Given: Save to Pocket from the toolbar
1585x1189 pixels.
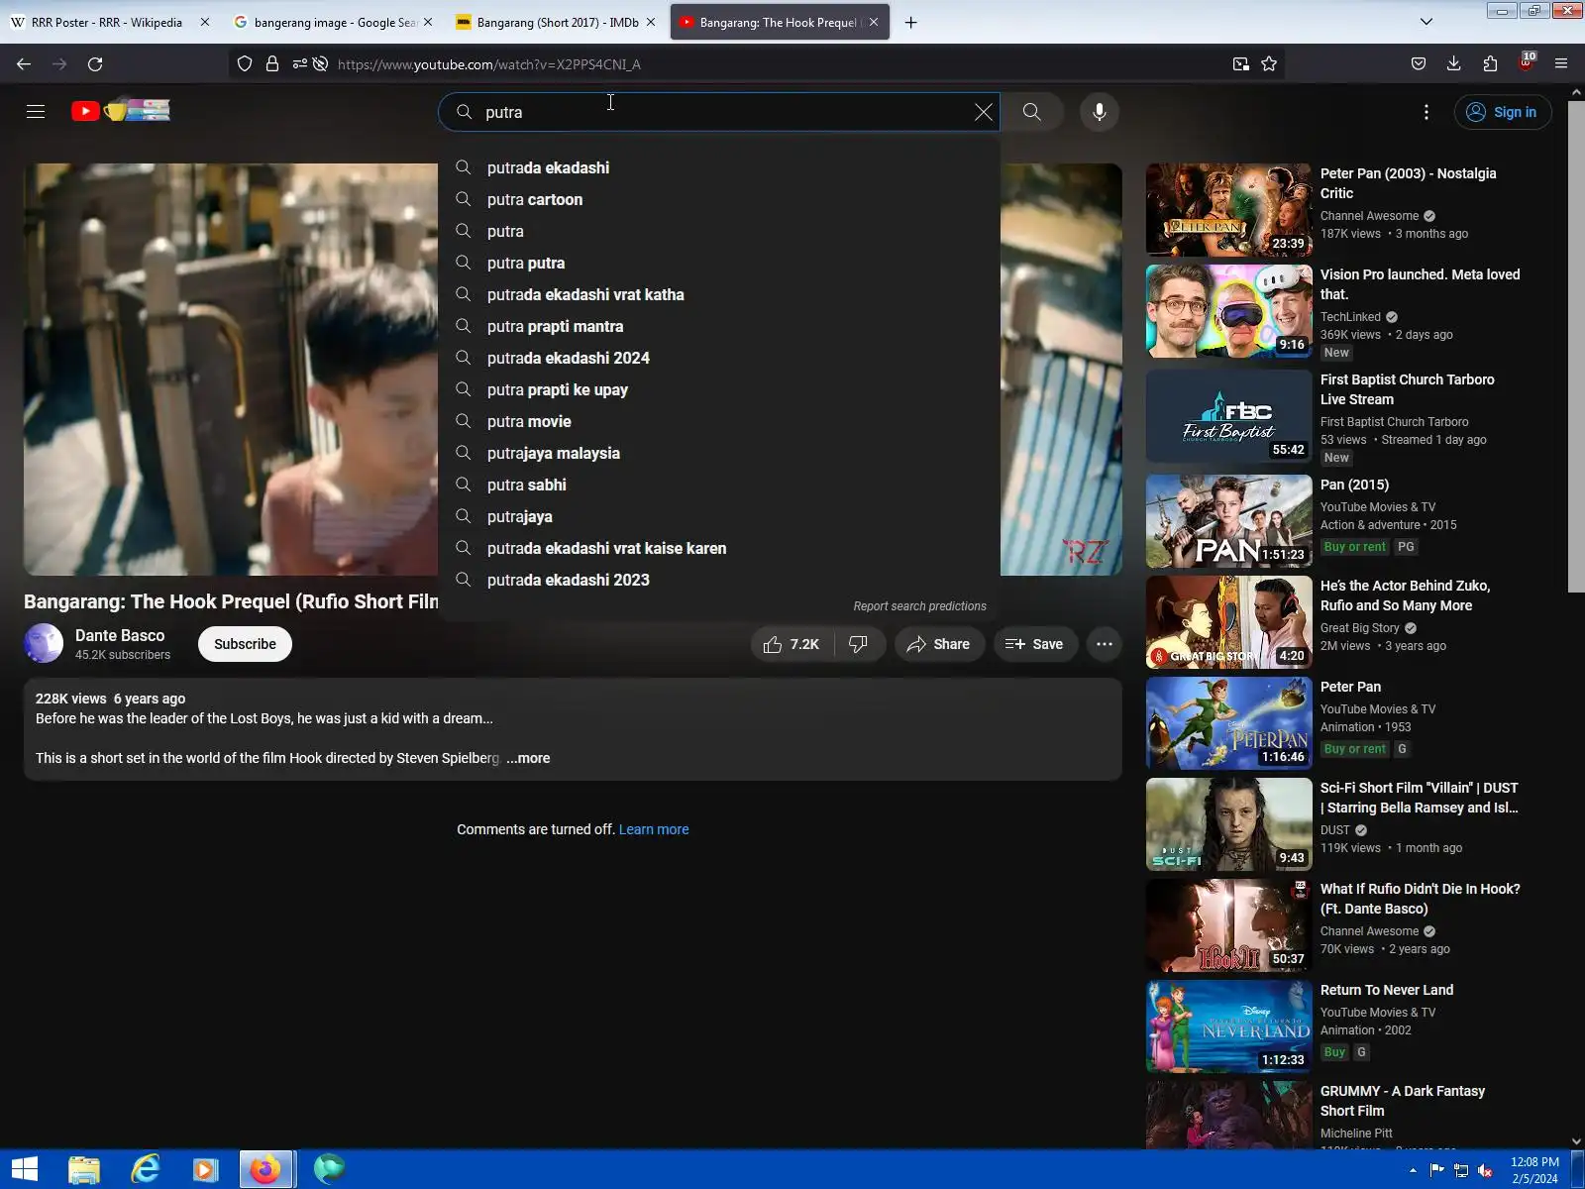Looking at the screenshot, I should pyautogui.click(x=1419, y=64).
